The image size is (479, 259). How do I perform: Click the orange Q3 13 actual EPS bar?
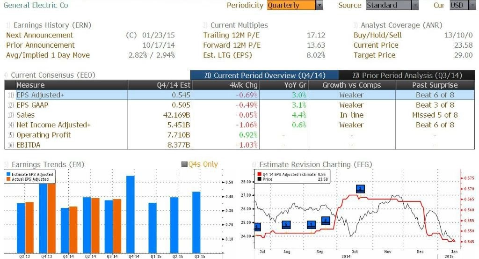29,228
